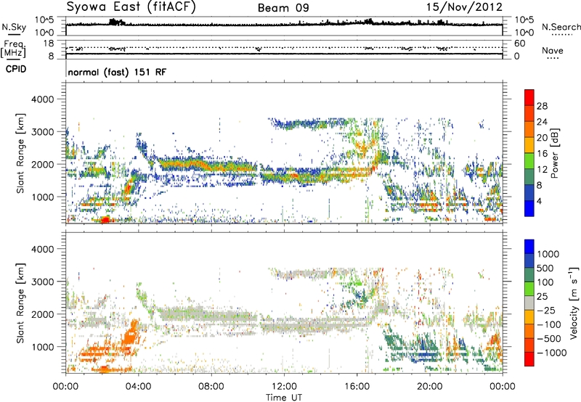Click the '2000' tick on power panel
Image resolution: width=581 pixels, height=402 pixels.
(x=43, y=164)
